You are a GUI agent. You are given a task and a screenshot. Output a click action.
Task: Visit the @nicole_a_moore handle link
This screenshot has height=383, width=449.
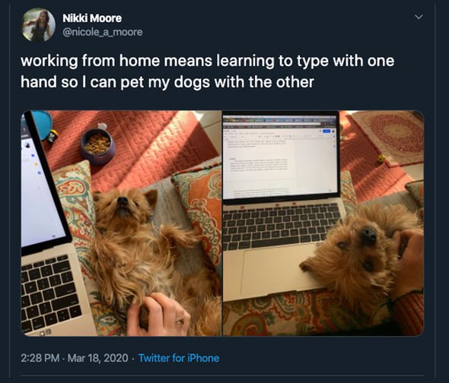[x=103, y=32]
